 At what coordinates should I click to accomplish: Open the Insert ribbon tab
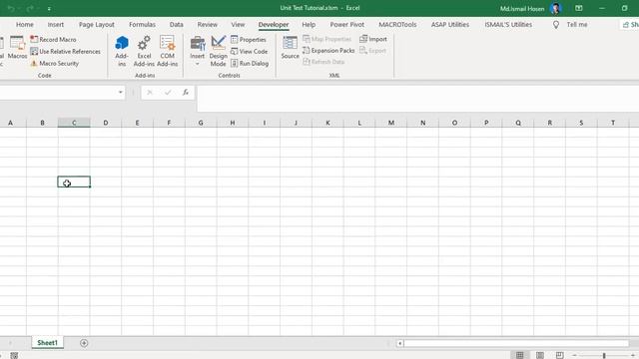click(56, 24)
